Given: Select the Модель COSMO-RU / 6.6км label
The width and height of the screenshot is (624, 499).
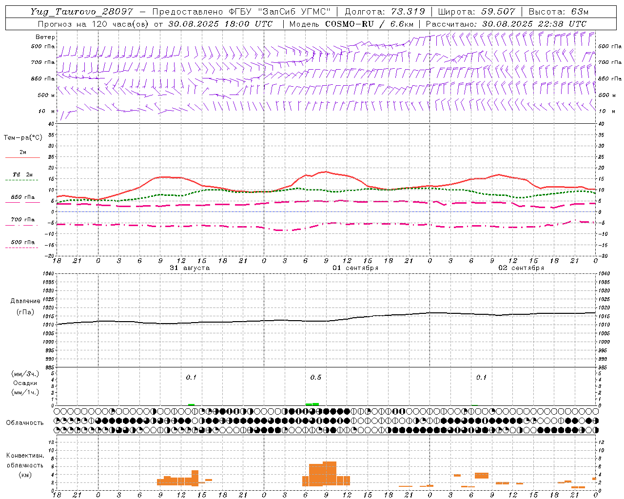Looking at the screenshot, I should (x=351, y=24).
